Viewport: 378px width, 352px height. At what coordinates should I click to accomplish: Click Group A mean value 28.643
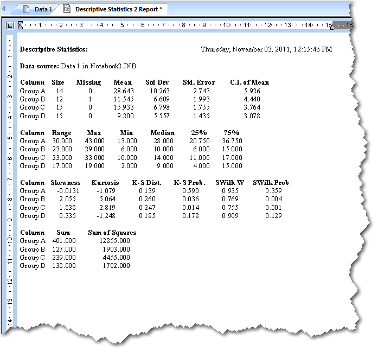(124, 91)
